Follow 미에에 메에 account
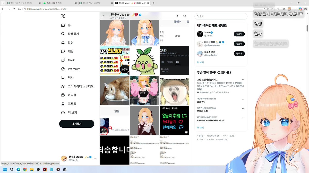This screenshot has height=173, width=309. click(x=239, y=44)
